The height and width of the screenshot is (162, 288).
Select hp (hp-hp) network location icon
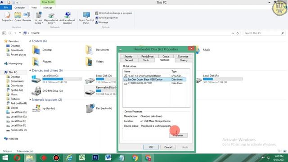36,108
